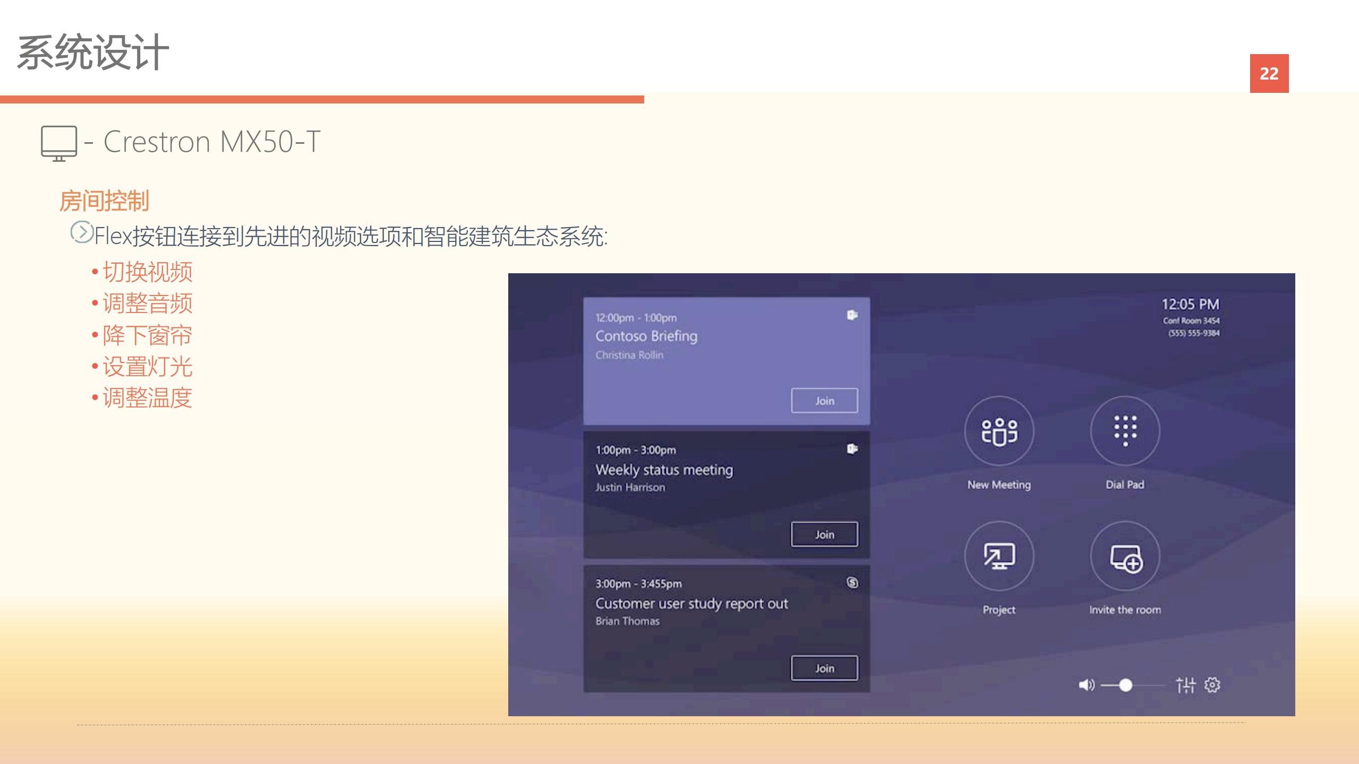Viewport: 1359px width, 764px height.
Task: Click the 12:00pm - 1:00pm time label
Action: pos(636,318)
